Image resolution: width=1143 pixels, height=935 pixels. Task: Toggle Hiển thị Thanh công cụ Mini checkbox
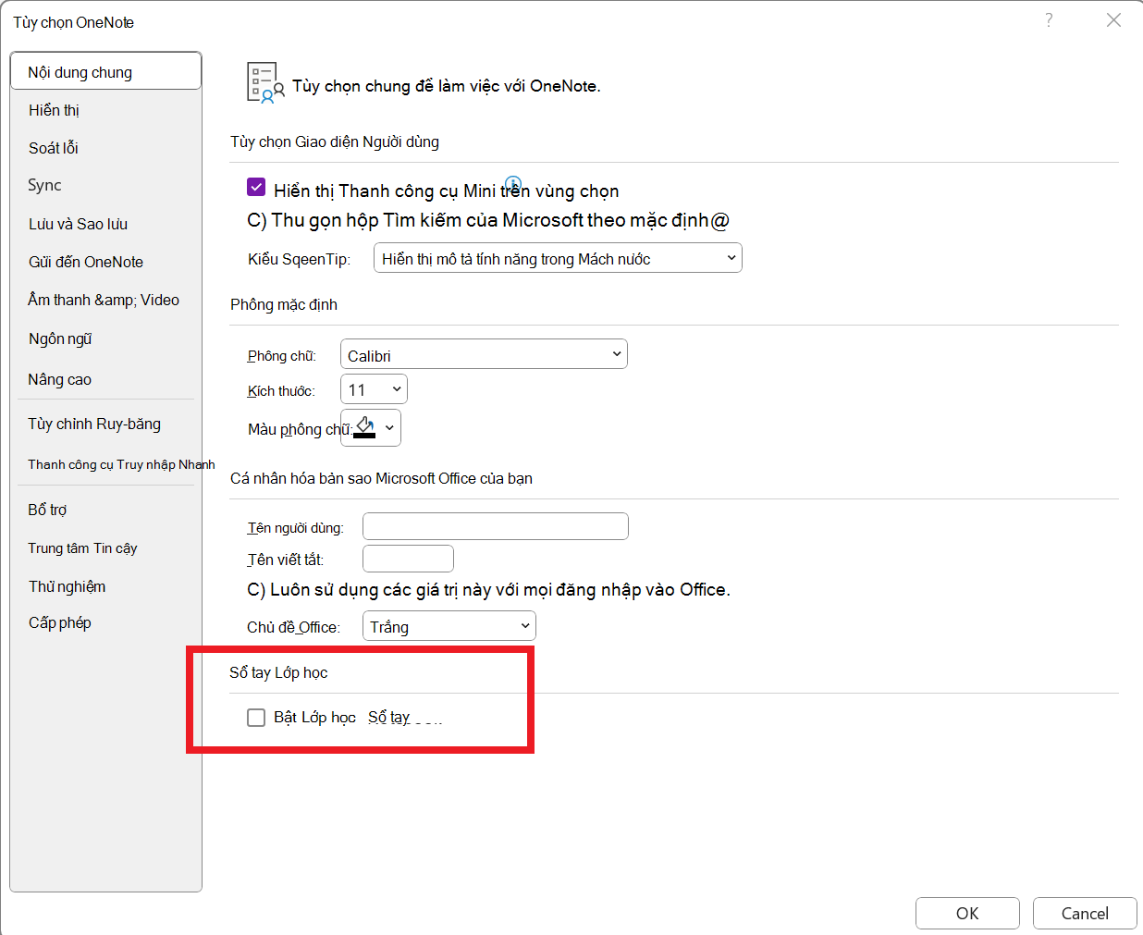click(x=256, y=187)
